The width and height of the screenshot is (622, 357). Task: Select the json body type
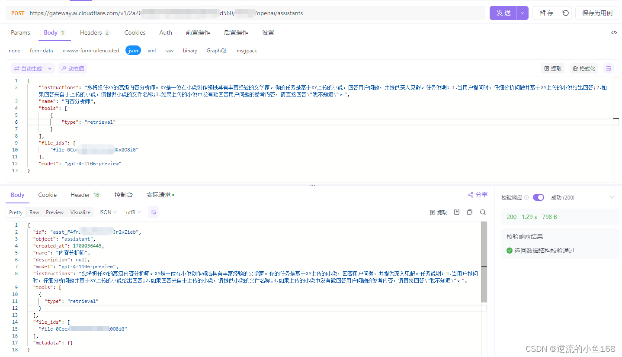tap(133, 51)
